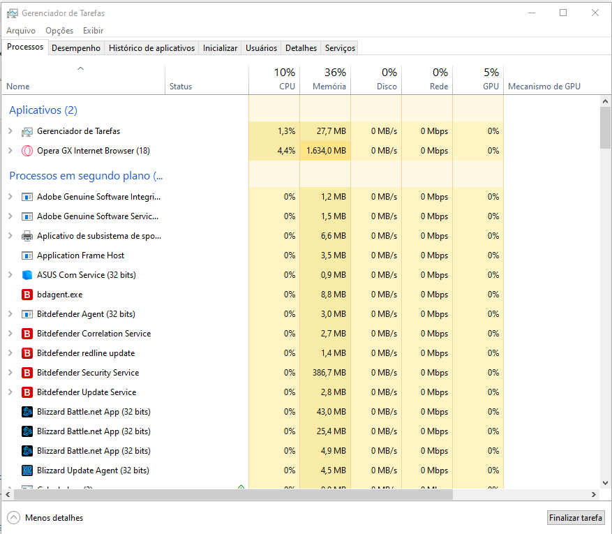Sort by the Nome column header

84,80
